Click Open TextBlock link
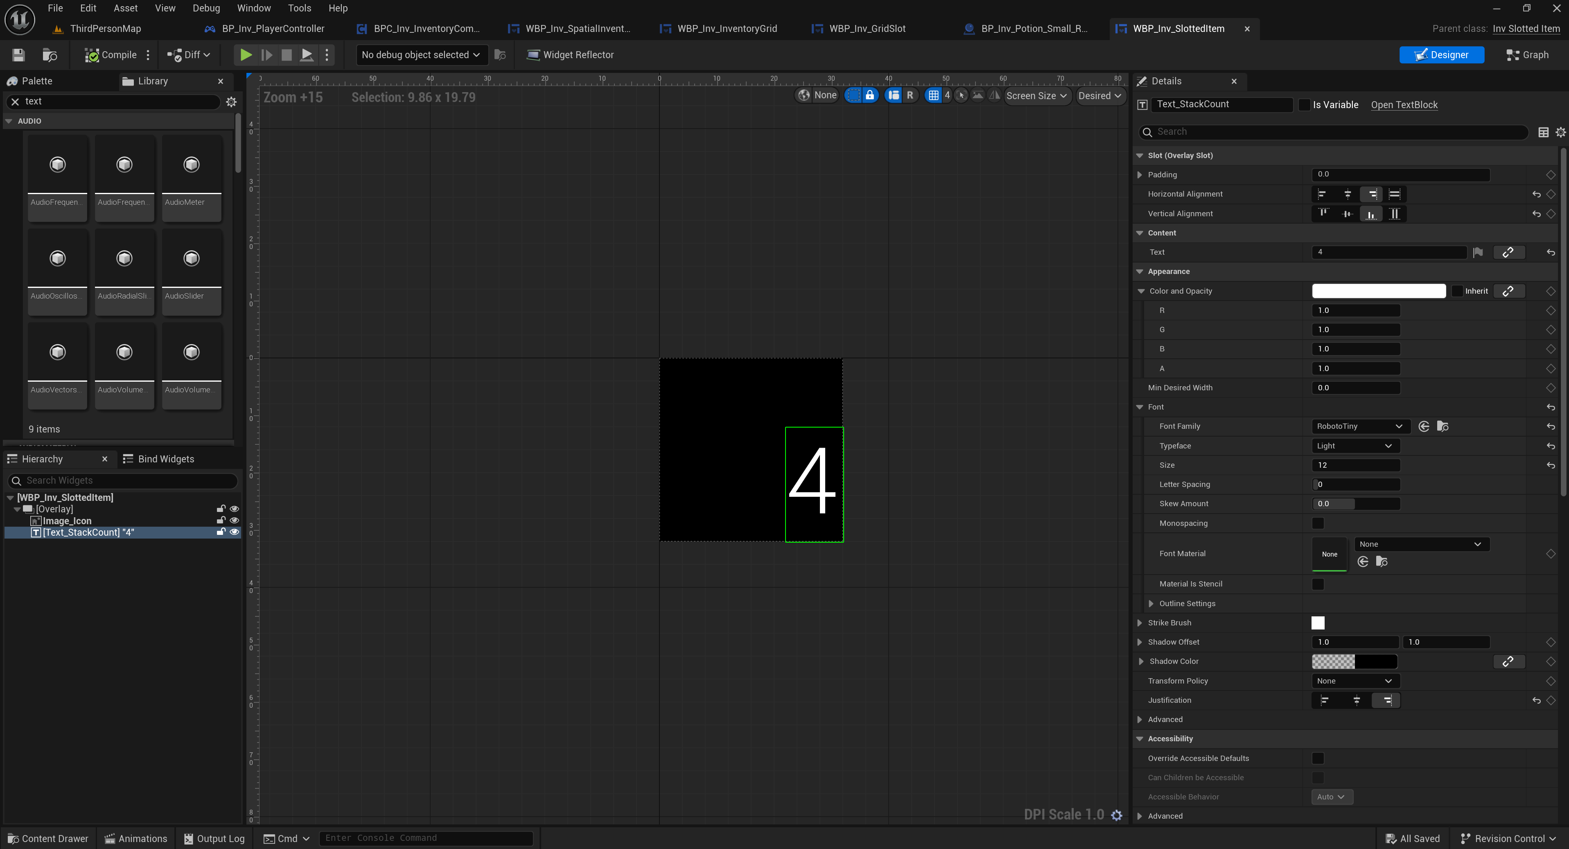The width and height of the screenshot is (1569, 849). tap(1404, 105)
